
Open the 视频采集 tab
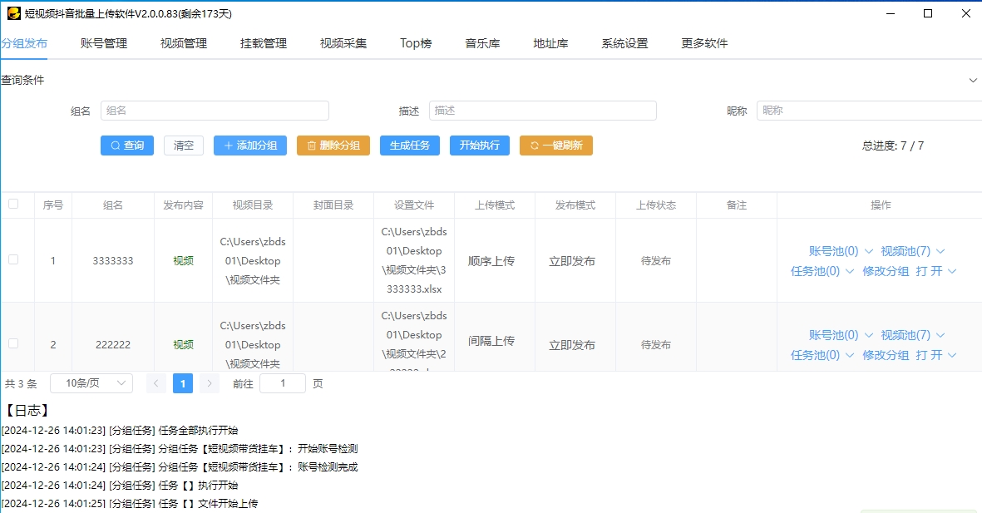pos(343,43)
